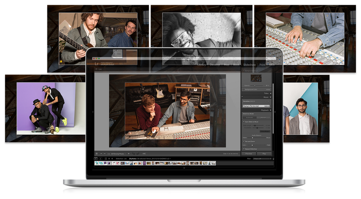Toggle the filter lock switch icon
361x199 pixels.
coord(273,159)
